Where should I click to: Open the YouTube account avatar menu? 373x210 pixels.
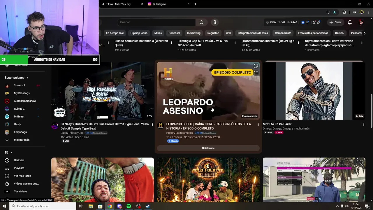[361, 22]
